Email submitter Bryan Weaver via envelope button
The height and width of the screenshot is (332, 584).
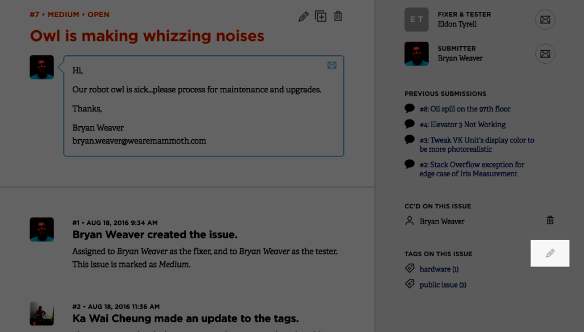[545, 54]
